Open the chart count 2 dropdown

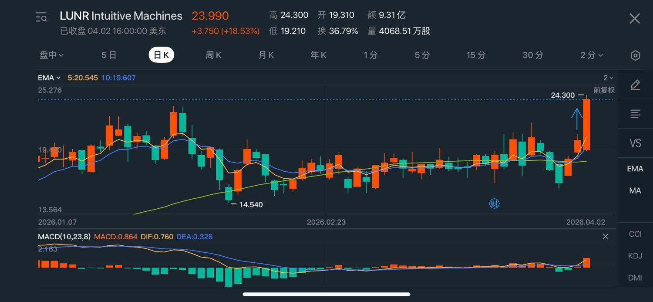pos(608,78)
